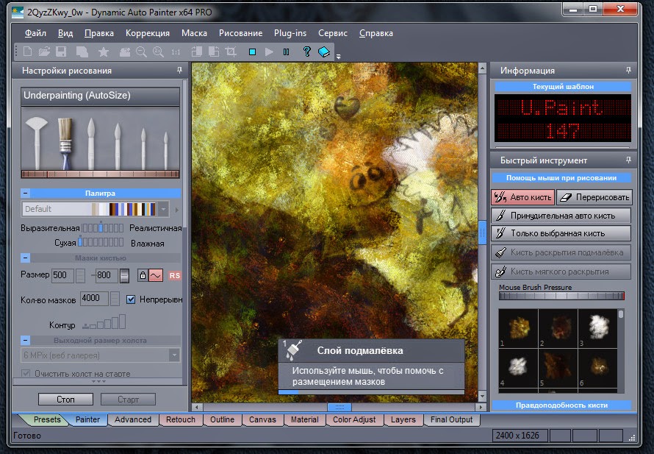Adjust Выразительная–Реалистичная slider
The width and height of the screenshot is (654, 454).
(x=103, y=228)
